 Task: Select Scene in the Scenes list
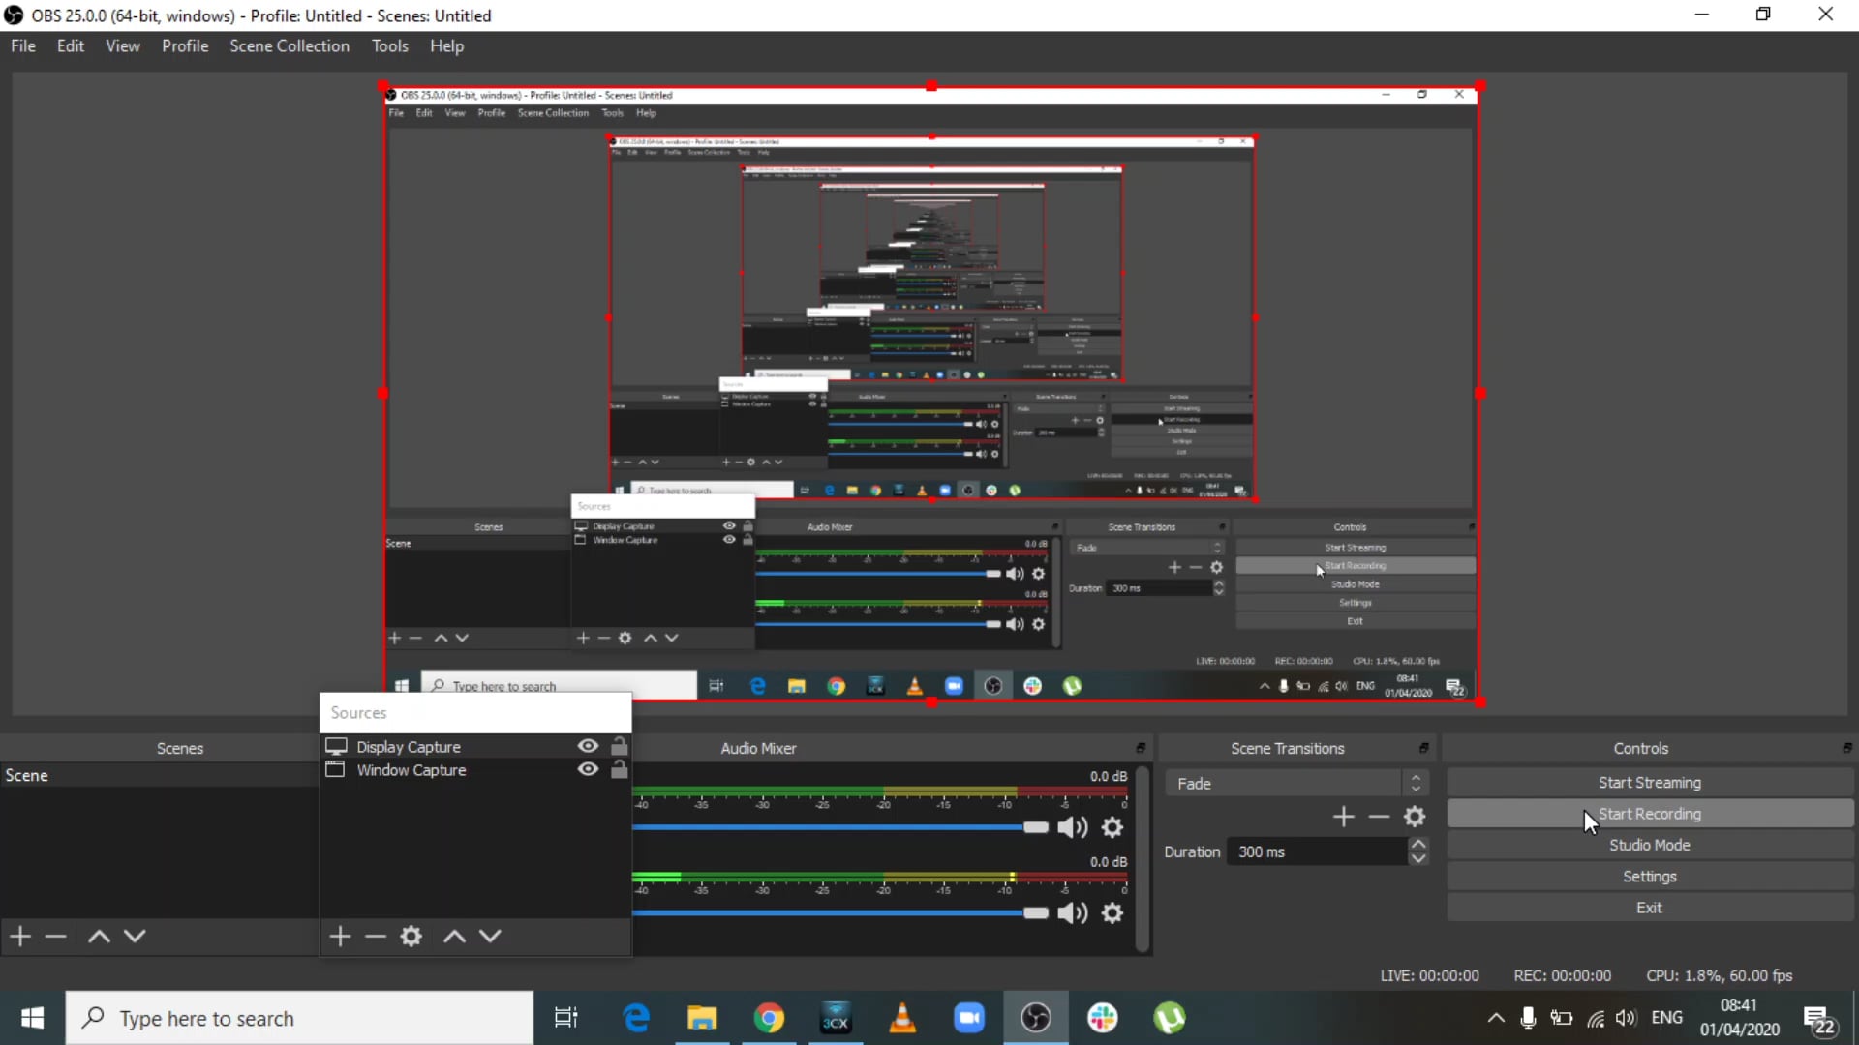pos(159,775)
